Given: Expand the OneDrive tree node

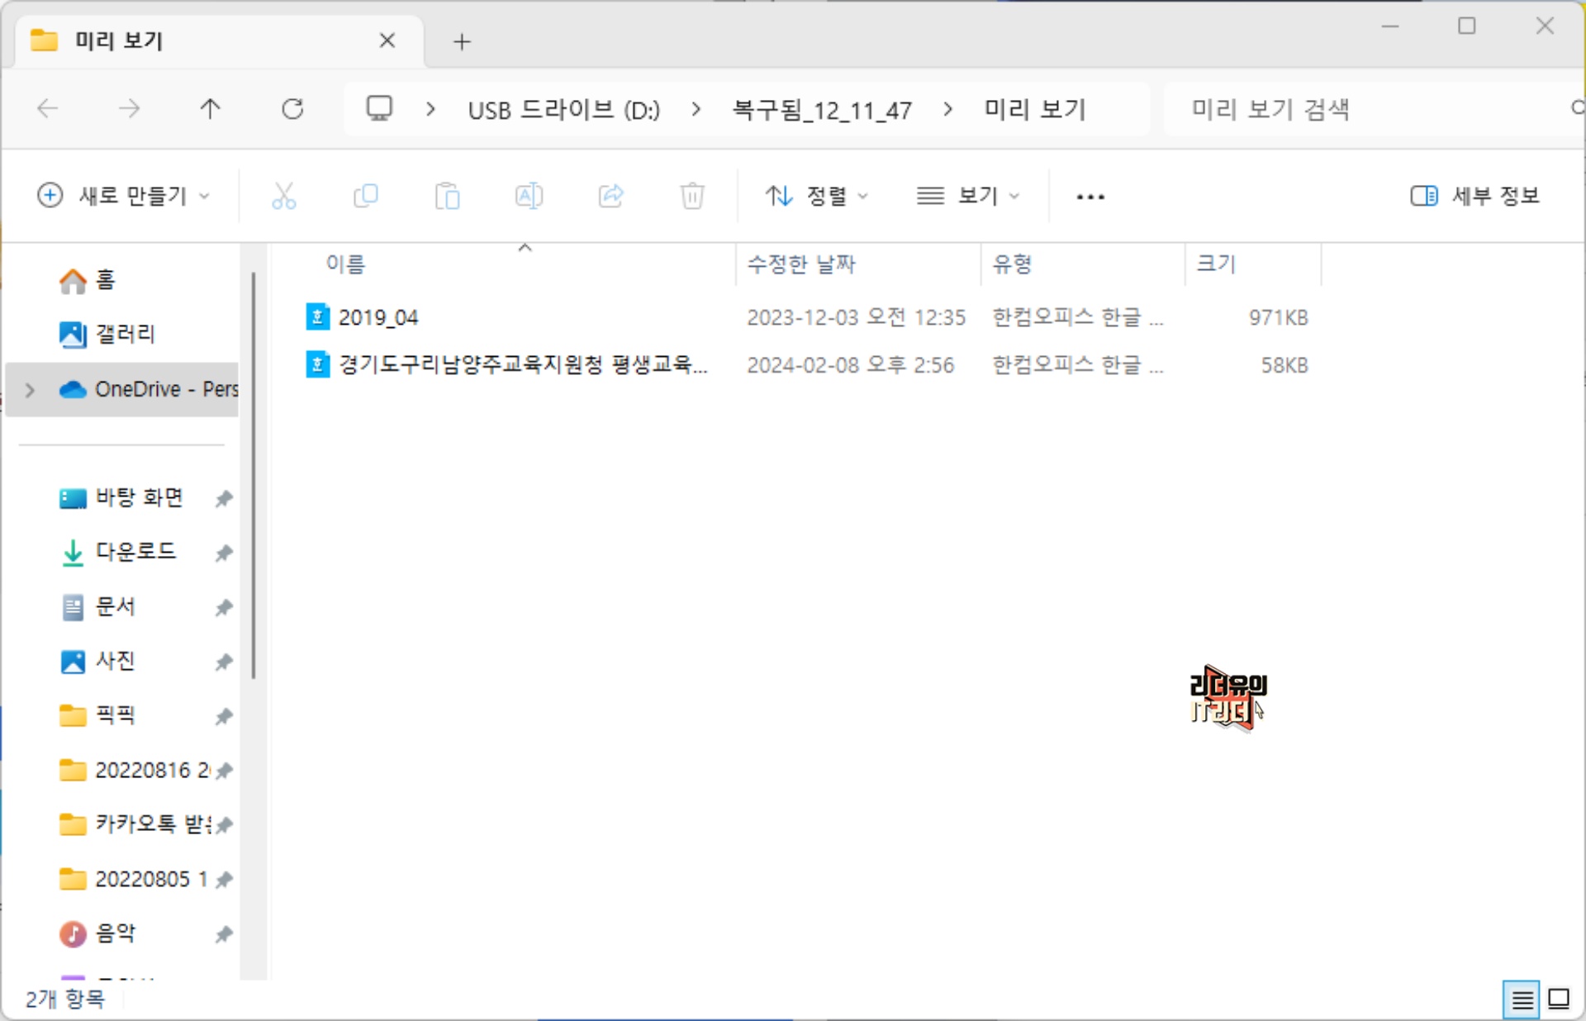Looking at the screenshot, I should pyautogui.click(x=31, y=390).
